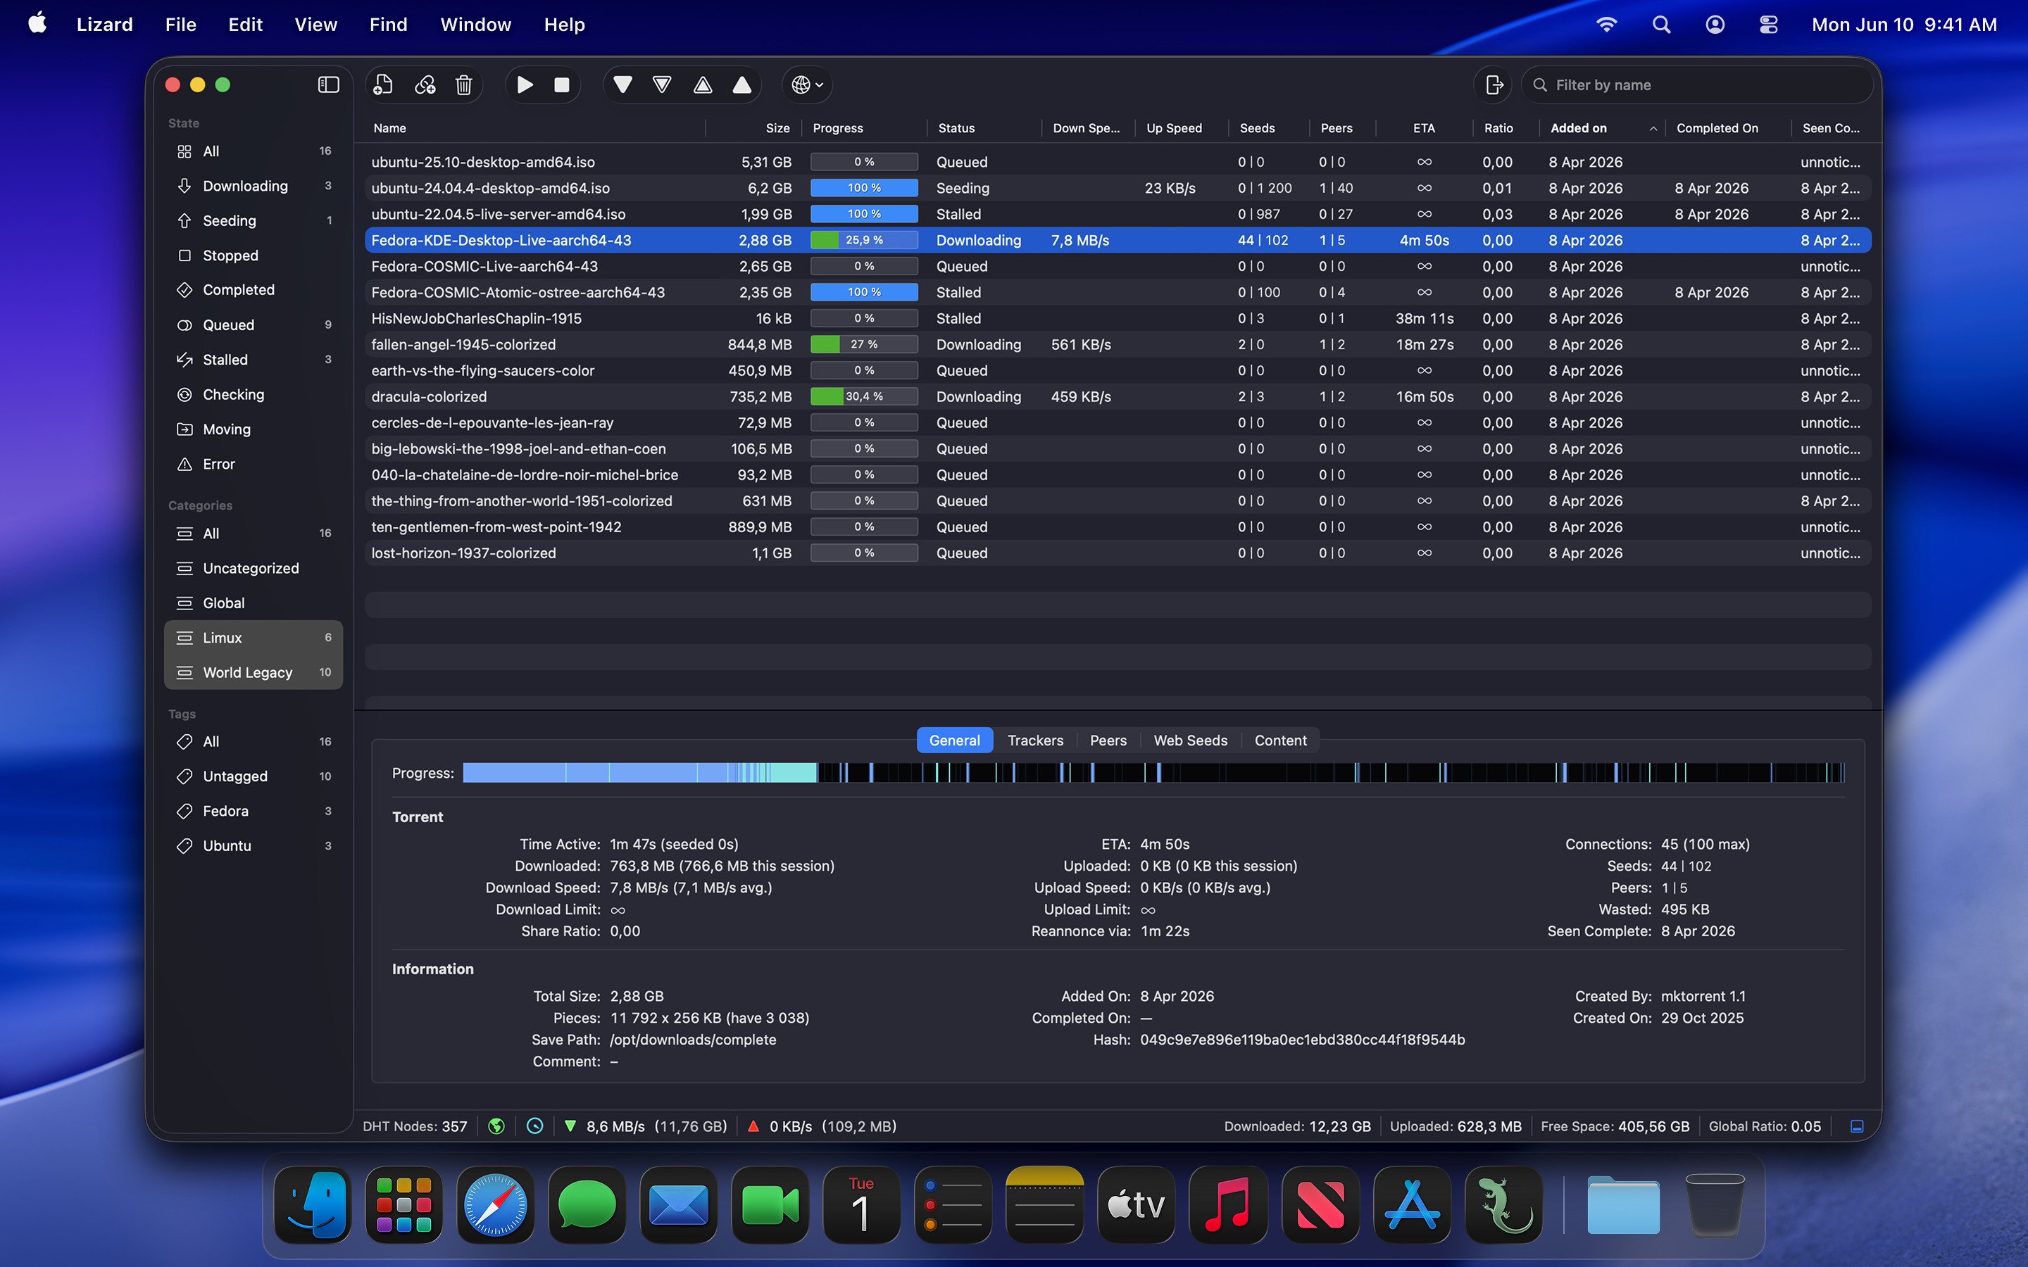
Task: Click the dracula-colorized progress bar
Action: coord(864,396)
